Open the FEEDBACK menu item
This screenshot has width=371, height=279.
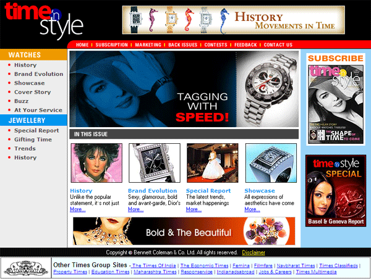[x=245, y=45]
